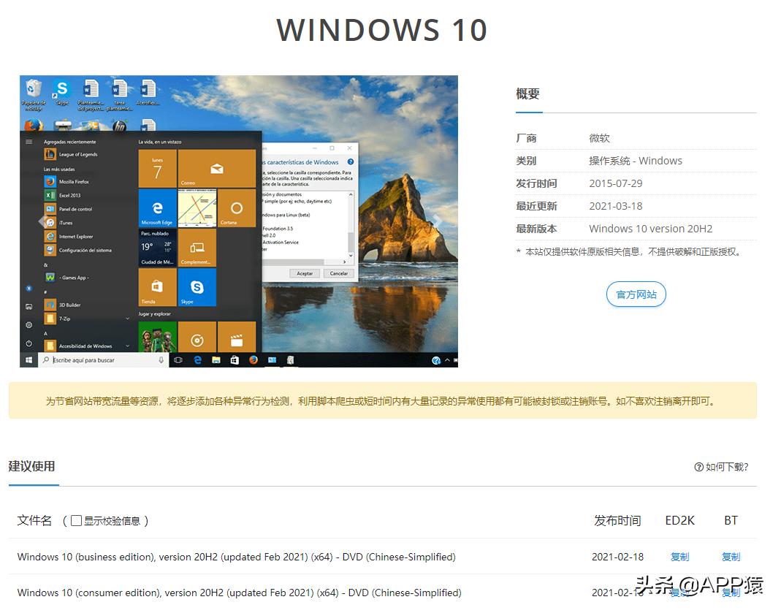Click the Firefox icon on the taskbar

pos(251,359)
